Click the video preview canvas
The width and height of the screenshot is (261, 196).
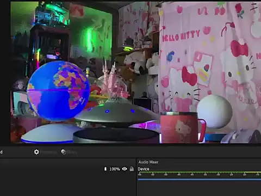pos(136,72)
